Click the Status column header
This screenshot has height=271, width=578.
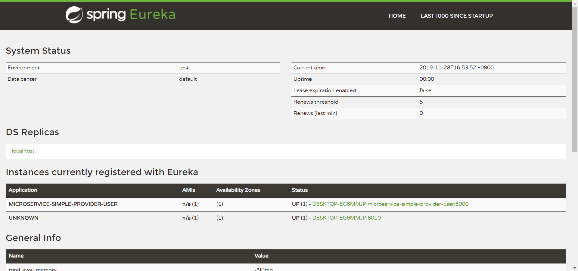coord(300,190)
